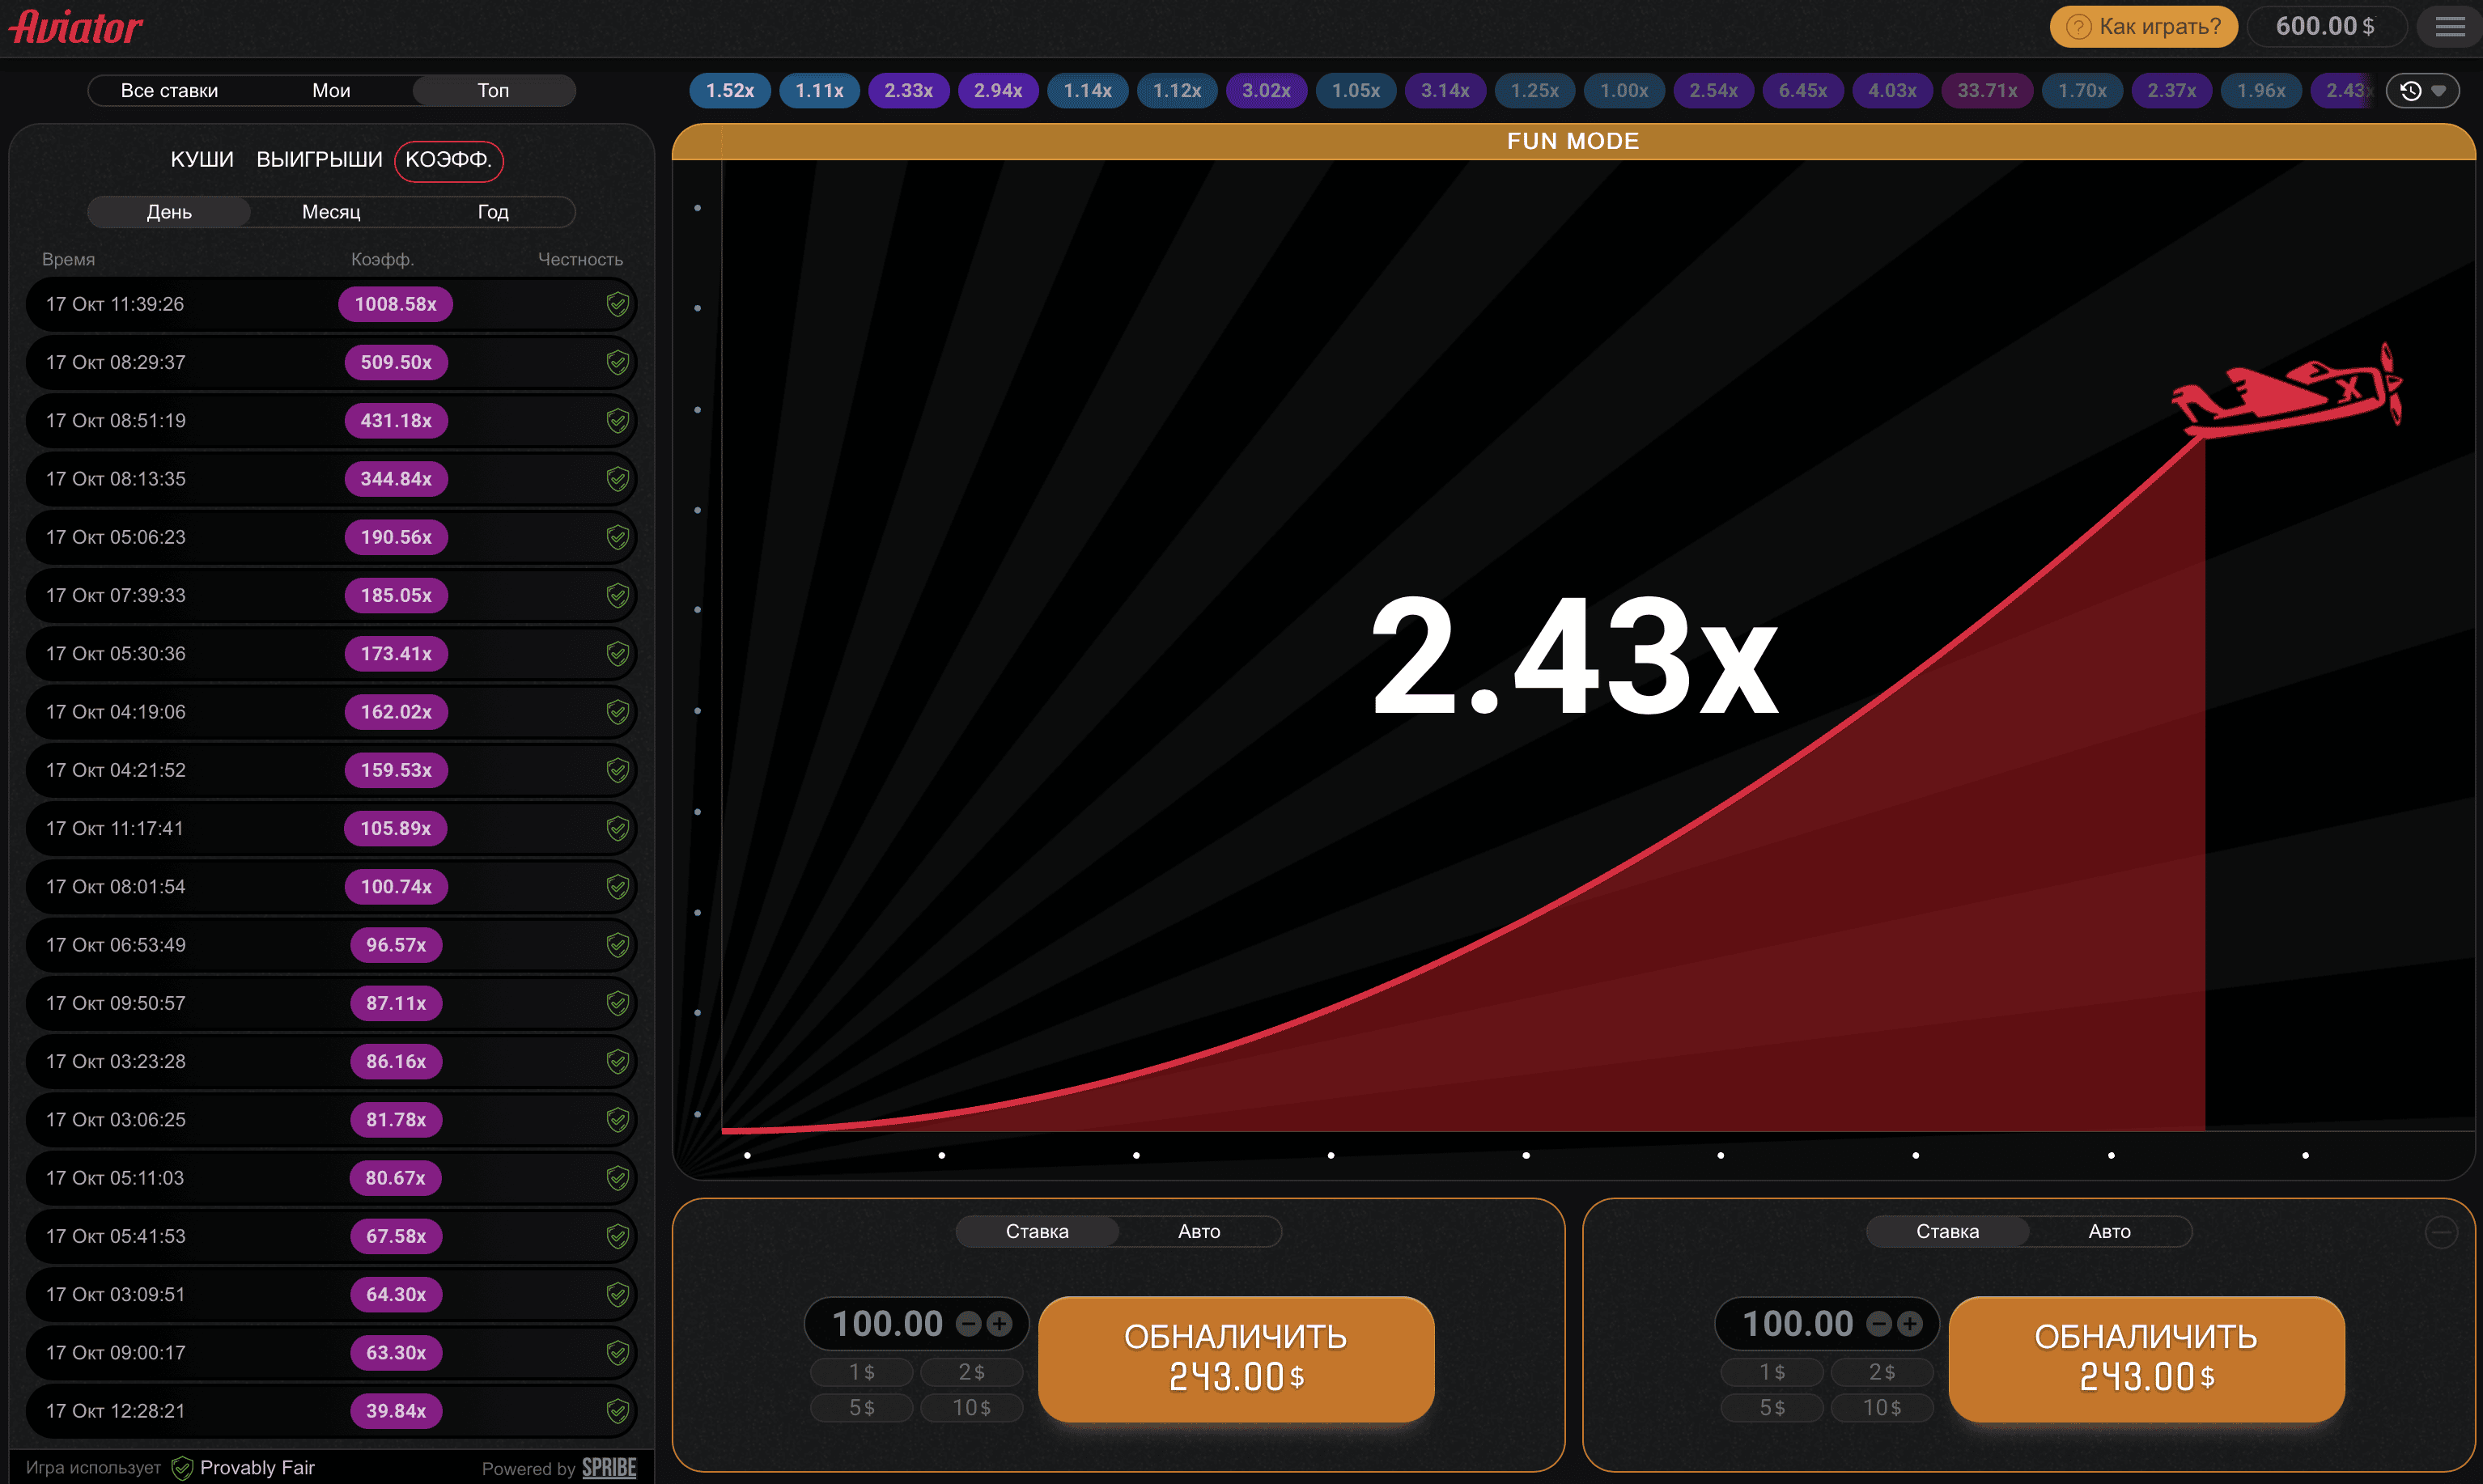Increase left bet with plus icon

coord(999,1324)
